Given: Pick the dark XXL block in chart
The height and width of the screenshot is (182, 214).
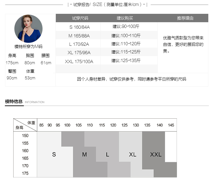Looking at the screenshot, I should 156,154.
